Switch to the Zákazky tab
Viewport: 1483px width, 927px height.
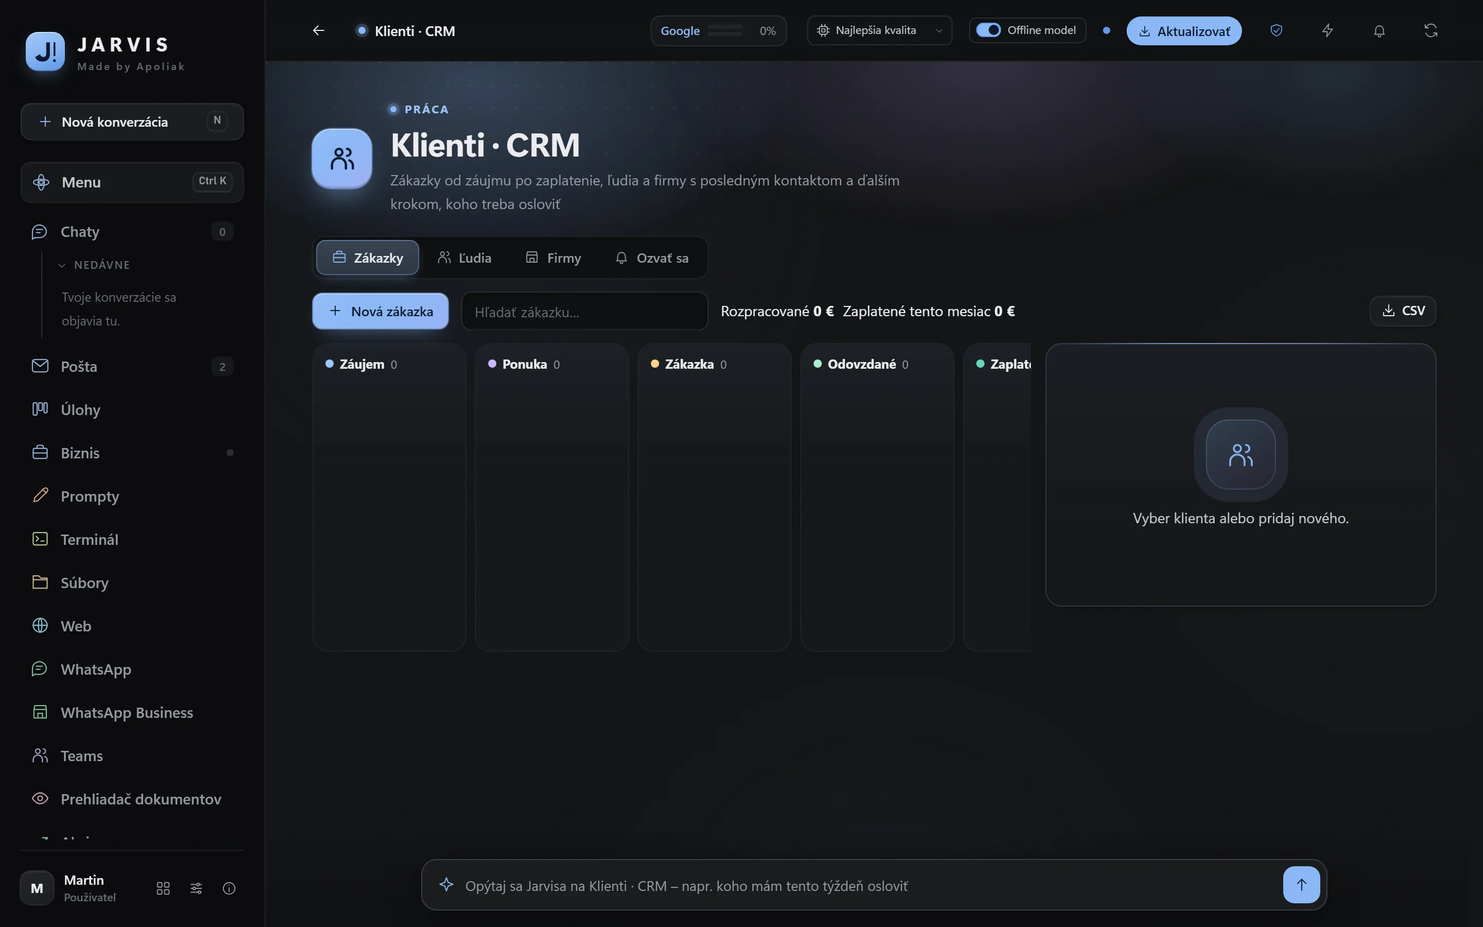(368, 257)
